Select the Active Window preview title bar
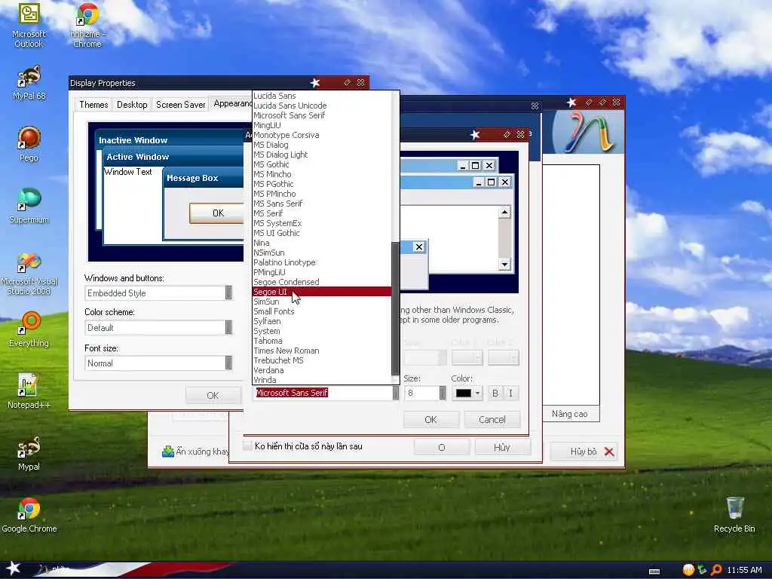772x579 pixels. 174,157
